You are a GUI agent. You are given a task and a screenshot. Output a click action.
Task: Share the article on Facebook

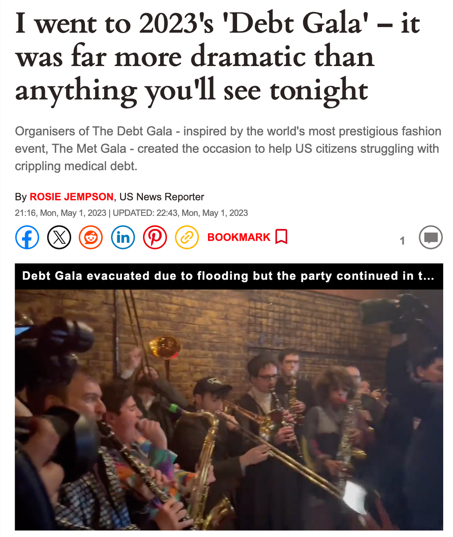click(27, 237)
